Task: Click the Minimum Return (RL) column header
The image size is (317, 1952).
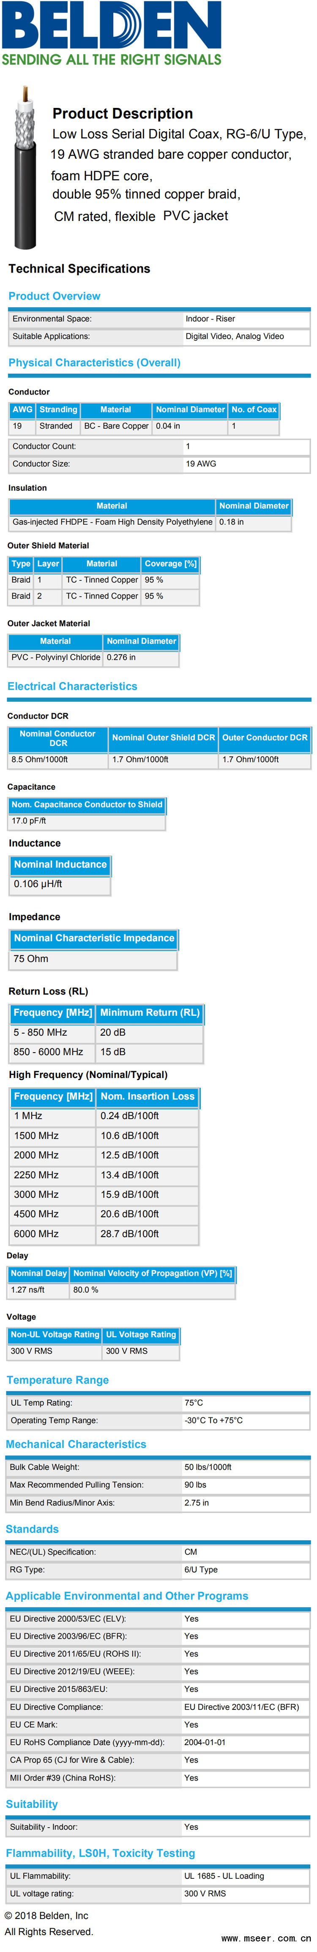Action: [150, 1012]
